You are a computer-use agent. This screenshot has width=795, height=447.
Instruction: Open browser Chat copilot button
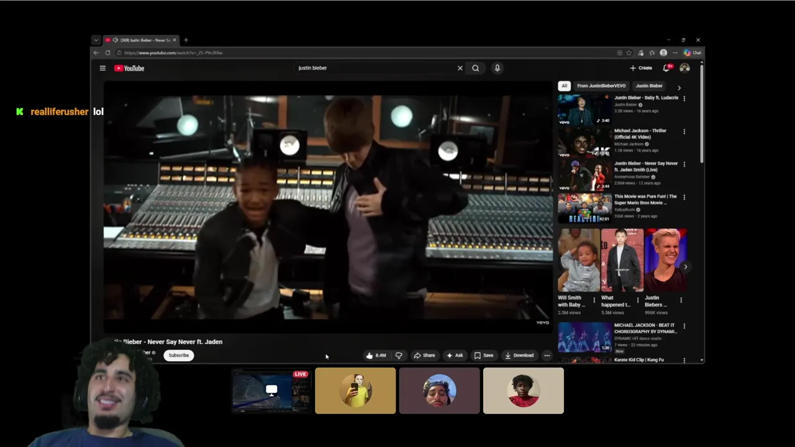click(x=693, y=53)
